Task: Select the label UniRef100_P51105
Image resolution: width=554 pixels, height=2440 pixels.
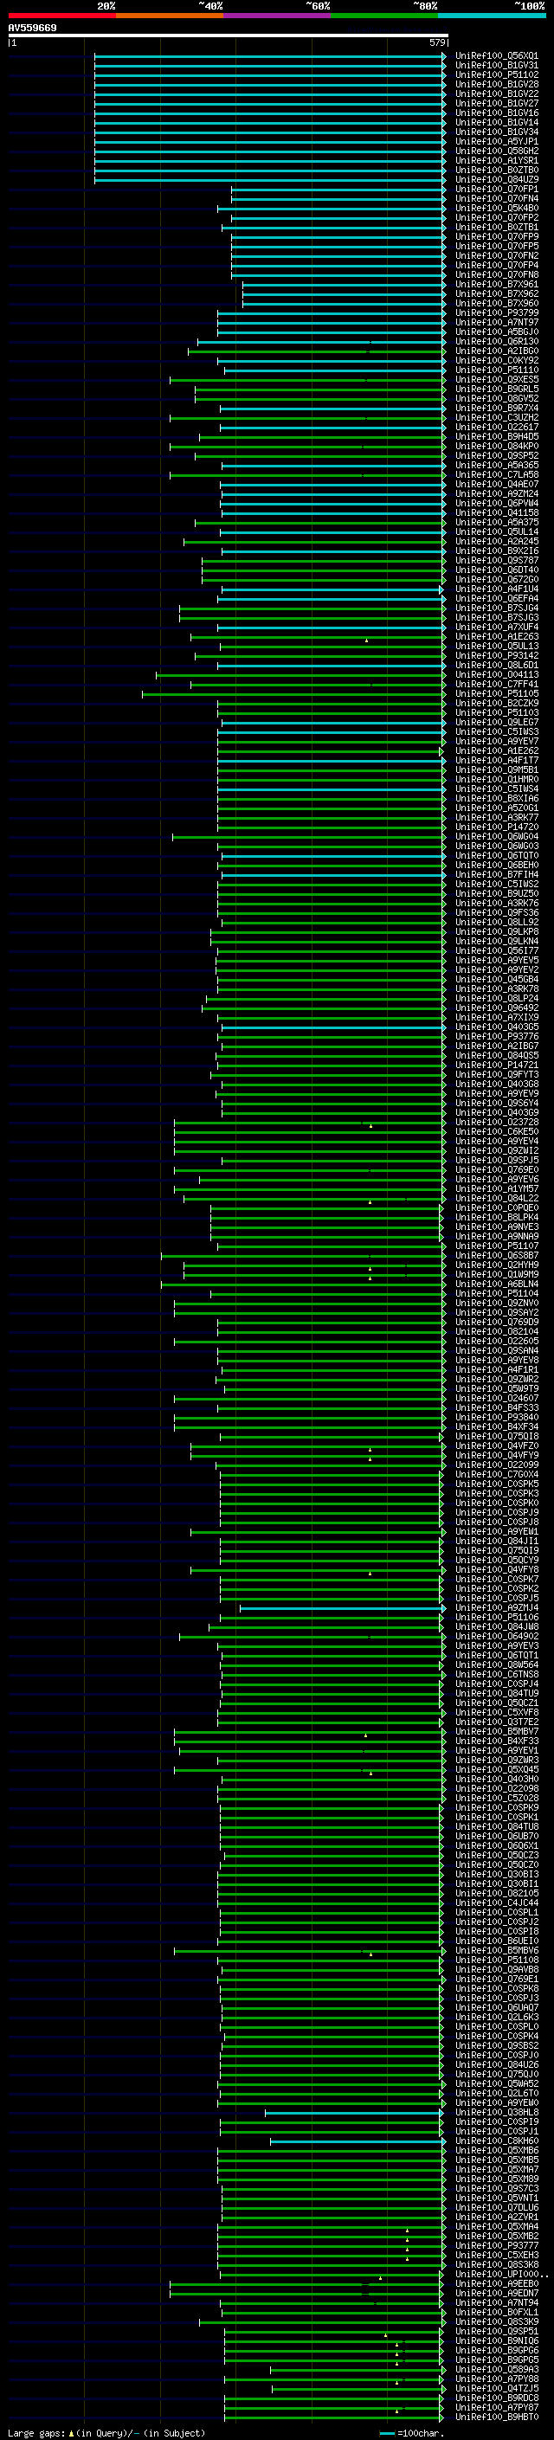Action: (x=497, y=693)
